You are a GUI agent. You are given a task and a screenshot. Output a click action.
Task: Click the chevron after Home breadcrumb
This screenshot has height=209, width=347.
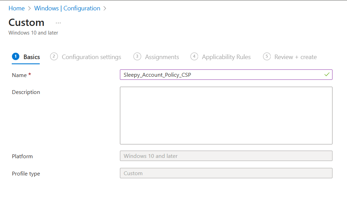(30, 8)
